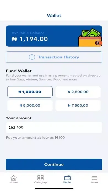Tap the Available Balance card
Viewport: 108px width, 191px height.
pos(54,36)
